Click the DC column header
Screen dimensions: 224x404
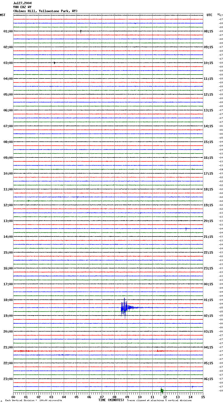(219, 14)
